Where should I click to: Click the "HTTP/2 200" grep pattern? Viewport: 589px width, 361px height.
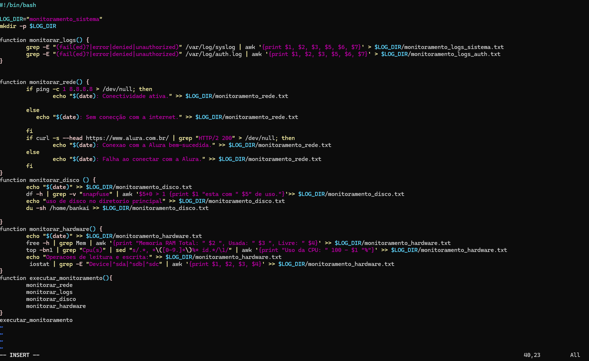[215, 138]
